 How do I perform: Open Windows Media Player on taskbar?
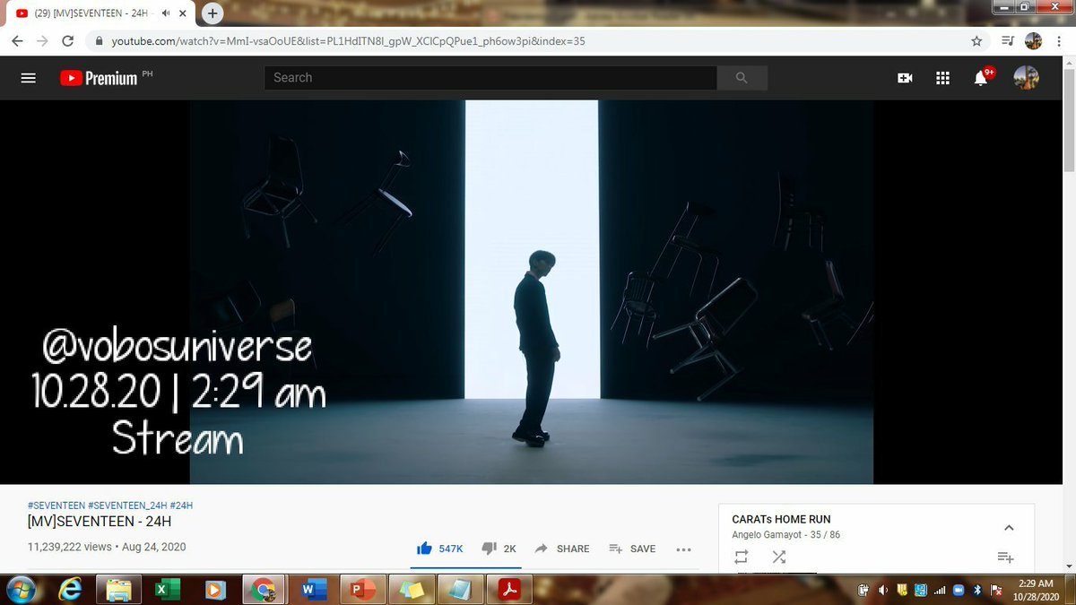pos(215,590)
